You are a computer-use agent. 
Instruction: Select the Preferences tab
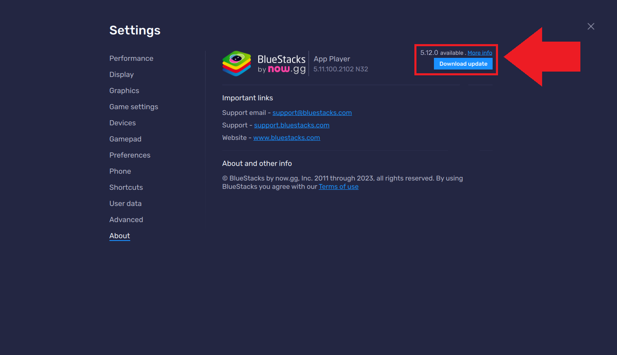pyautogui.click(x=130, y=155)
